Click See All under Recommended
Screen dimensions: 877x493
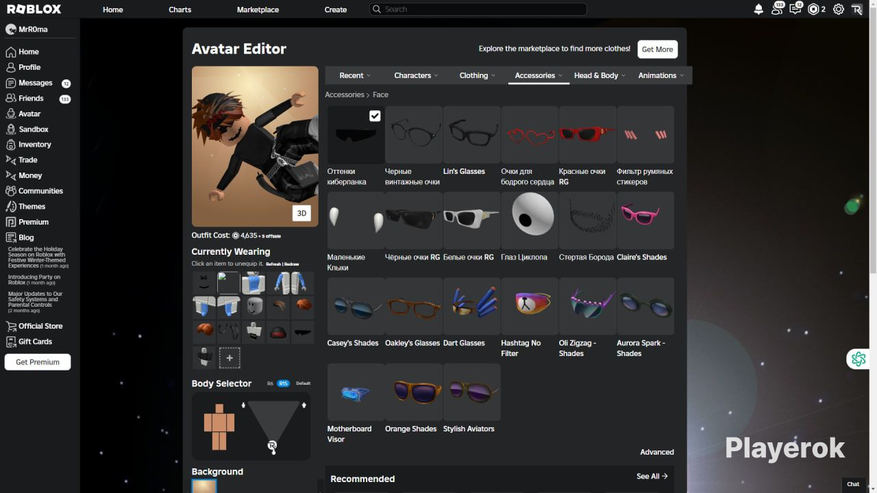click(x=652, y=476)
